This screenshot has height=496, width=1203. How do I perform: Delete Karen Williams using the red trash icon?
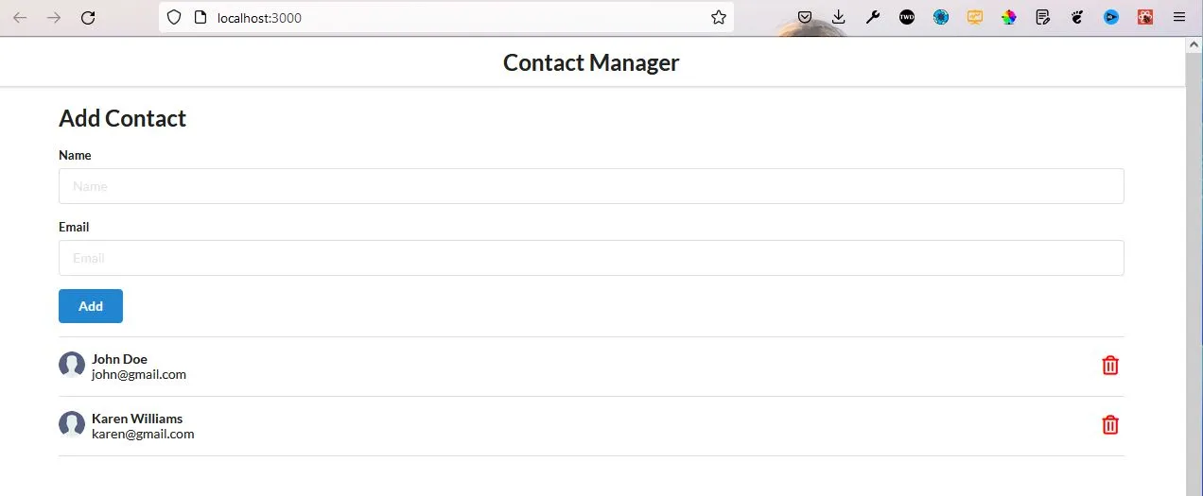1110,425
